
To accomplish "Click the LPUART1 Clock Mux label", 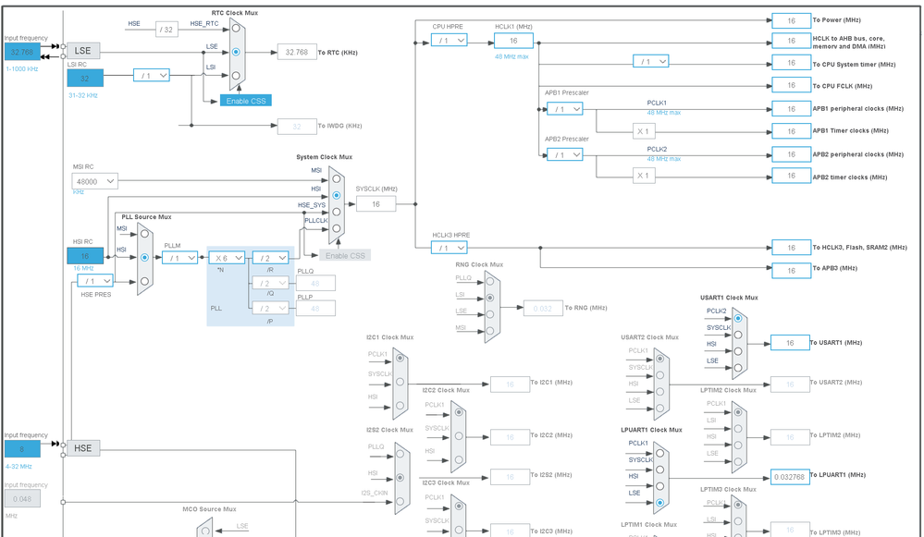I will click(651, 430).
